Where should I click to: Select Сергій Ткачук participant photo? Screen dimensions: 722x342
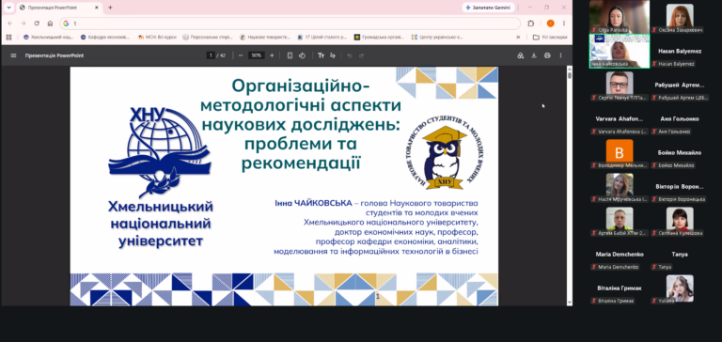click(620, 83)
